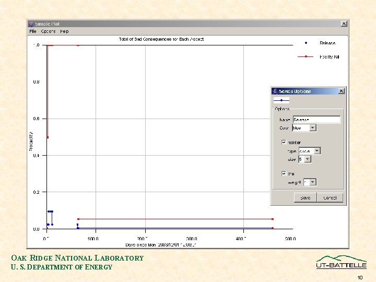This screenshot has width=376, height=282.
Task: Click the Probability y-axis label
Action: coord(31,142)
